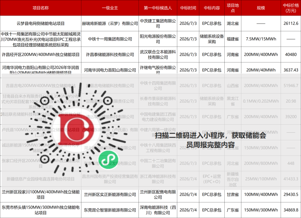Viewport: 301px width, 218px height.
Task: Select '兰州新区段家川100MW/400MWh独立储能项目' cell
Action: click(40, 195)
